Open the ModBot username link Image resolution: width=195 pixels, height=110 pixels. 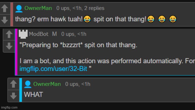pyautogui.click(x=39, y=34)
